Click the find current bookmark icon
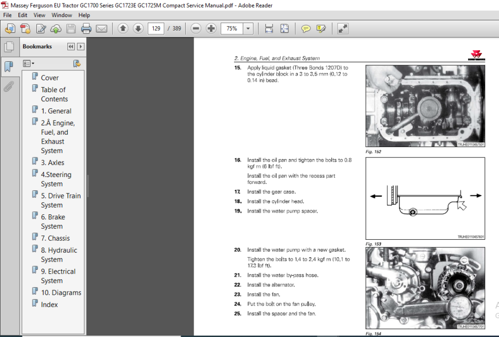 [77, 64]
